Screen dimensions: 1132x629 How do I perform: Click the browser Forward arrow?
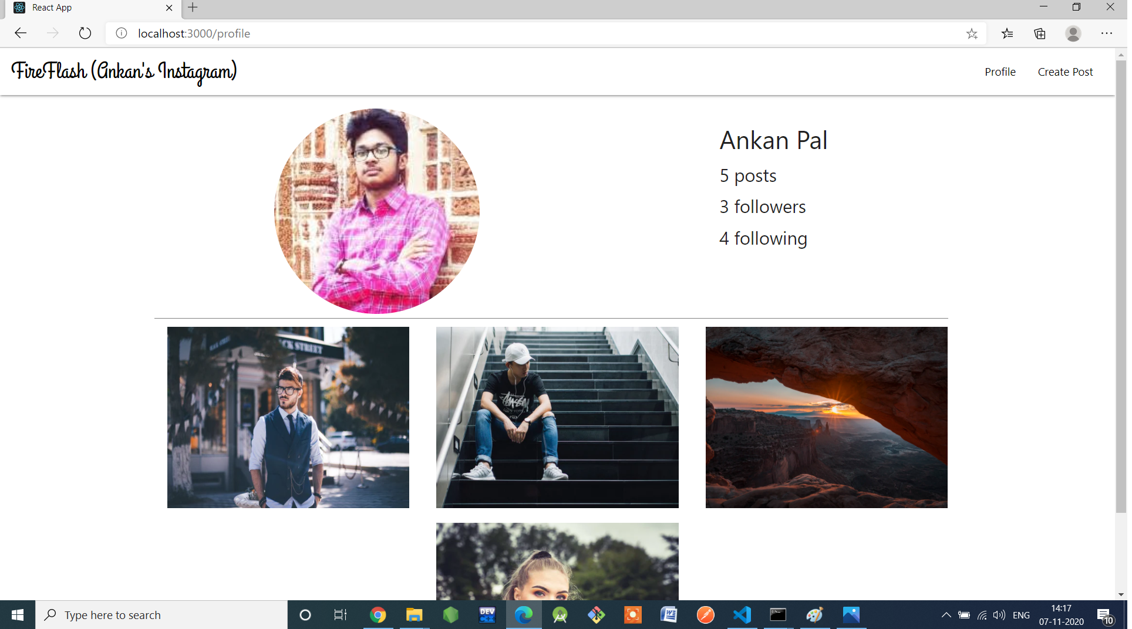click(53, 33)
